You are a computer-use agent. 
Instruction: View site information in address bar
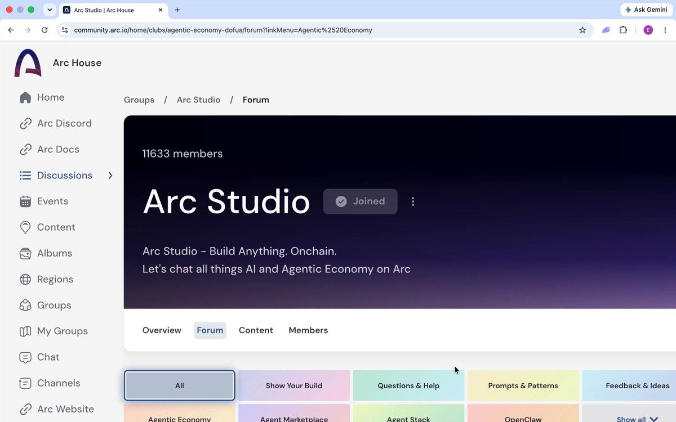click(x=65, y=30)
